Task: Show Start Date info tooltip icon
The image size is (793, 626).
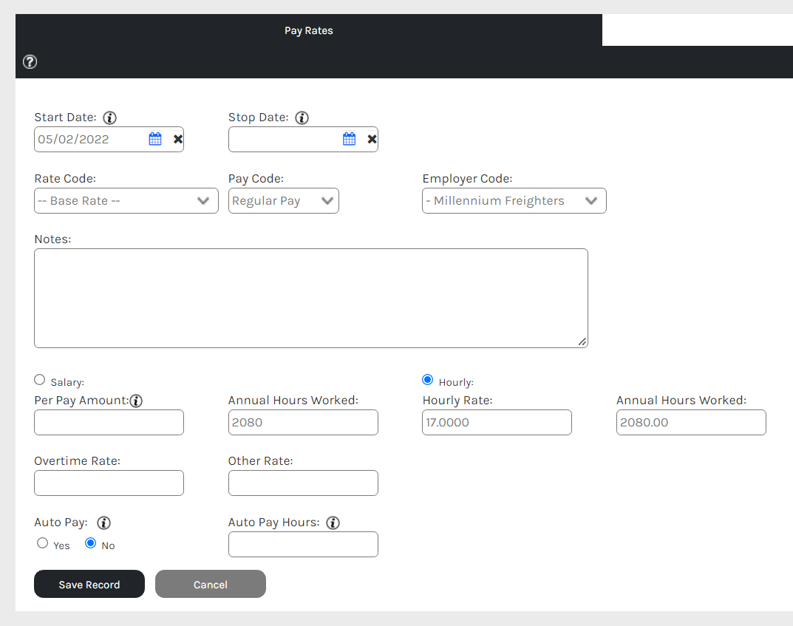Action: (x=109, y=118)
